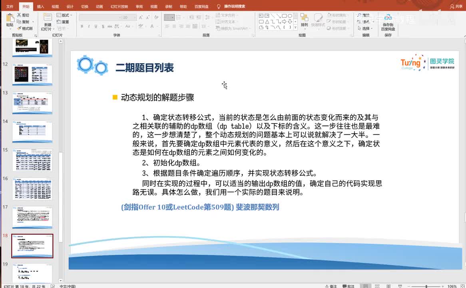This screenshot has height=288, width=466.
Task: Select the right arrow shape in gallery
Action: coord(284,22)
